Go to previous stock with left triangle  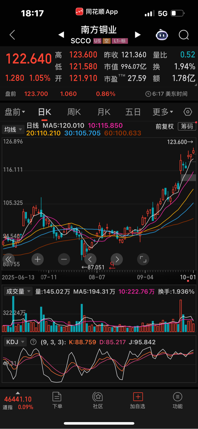61,35
